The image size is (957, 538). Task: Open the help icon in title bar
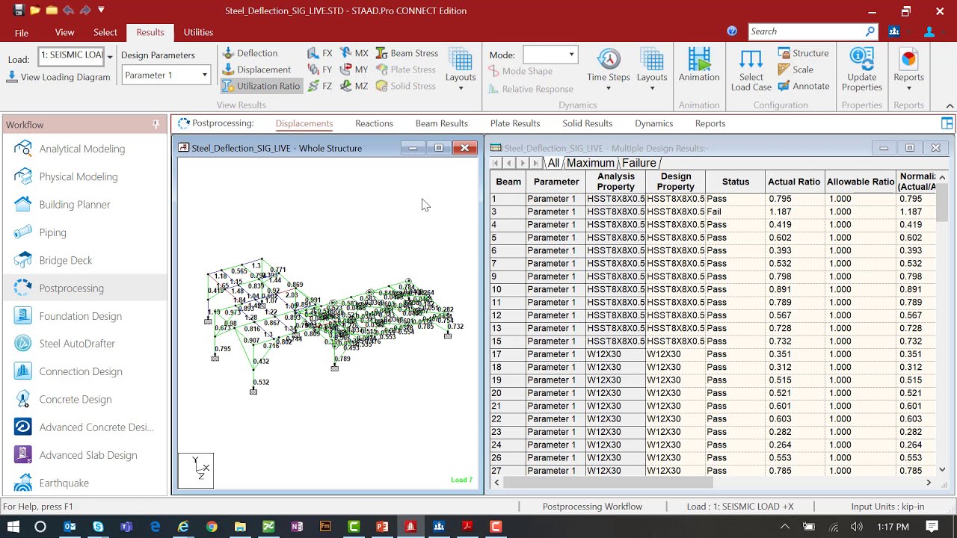click(x=732, y=31)
